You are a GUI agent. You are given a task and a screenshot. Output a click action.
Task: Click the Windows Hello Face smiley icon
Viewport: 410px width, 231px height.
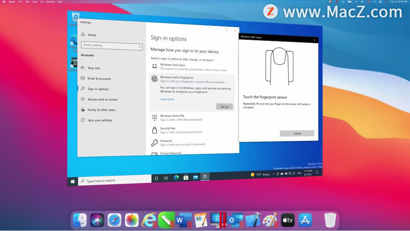[x=155, y=66]
